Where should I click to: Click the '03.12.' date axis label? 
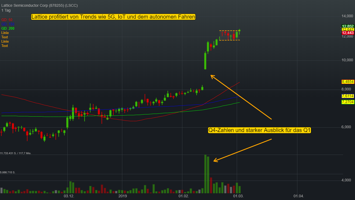pyautogui.click(x=69, y=196)
